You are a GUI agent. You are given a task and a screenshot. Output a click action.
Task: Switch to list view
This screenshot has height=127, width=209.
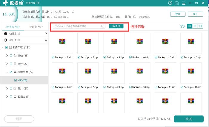195,26
